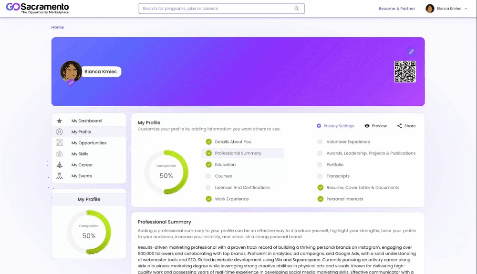Click Work Experience green checkmark
The image size is (477, 274).
point(209,199)
